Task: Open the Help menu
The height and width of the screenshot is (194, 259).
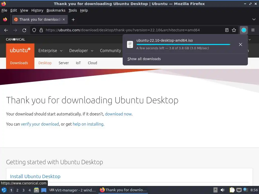Action: (84, 10)
